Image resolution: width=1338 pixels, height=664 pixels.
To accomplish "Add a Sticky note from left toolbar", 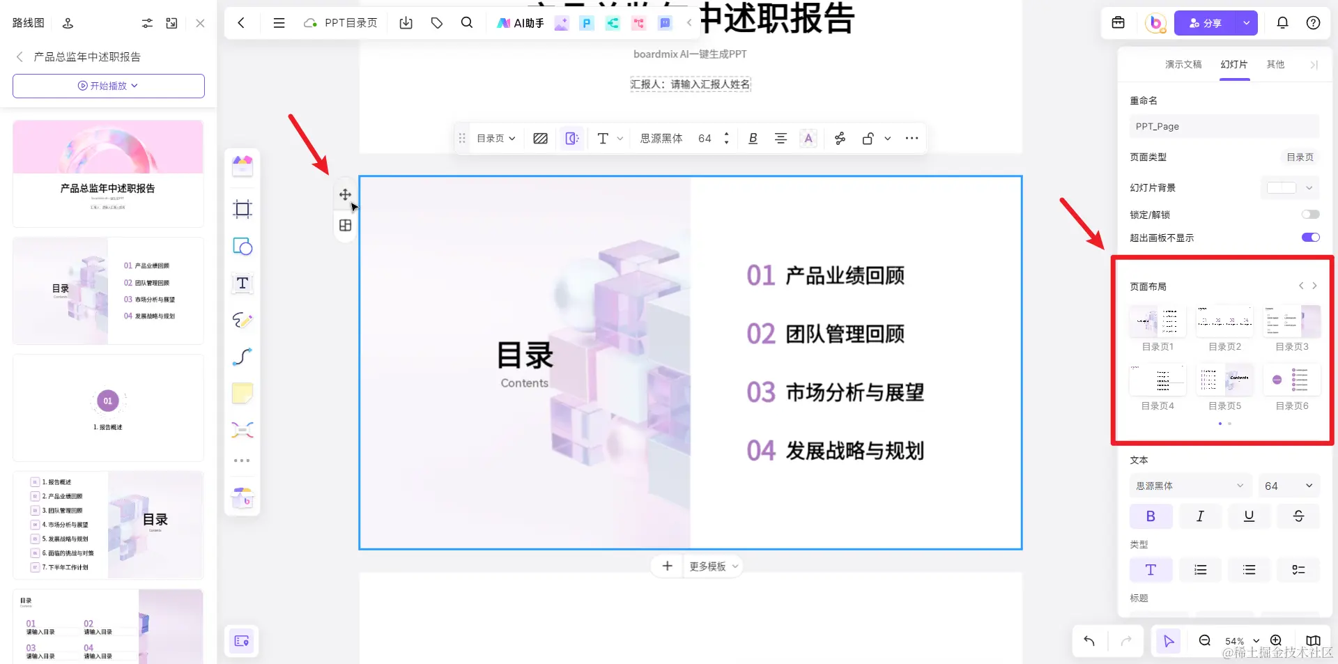I will [x=242, y=393].
